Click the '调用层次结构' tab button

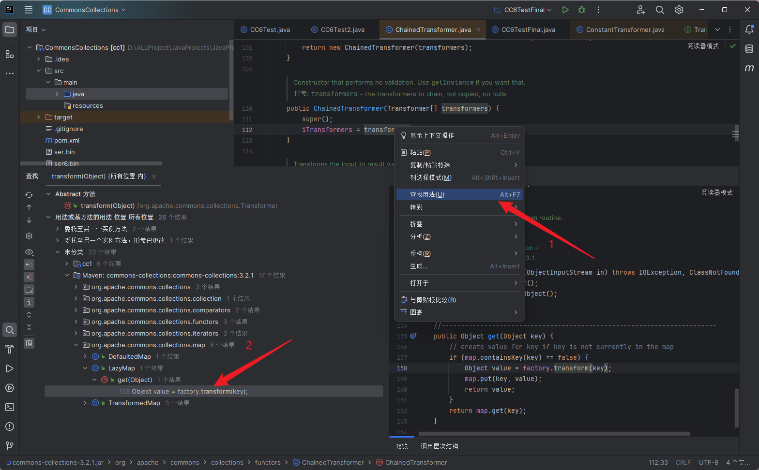pos(439,446)
